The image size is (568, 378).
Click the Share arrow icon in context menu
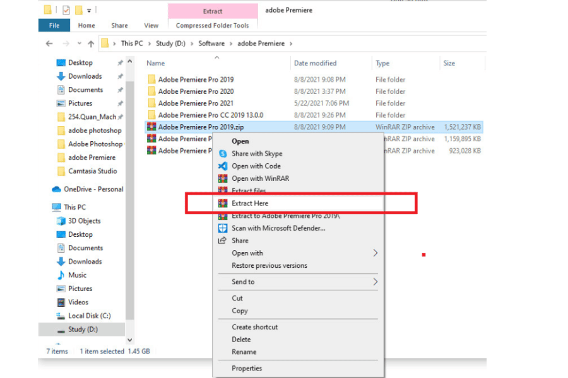(x=222, y=241)
